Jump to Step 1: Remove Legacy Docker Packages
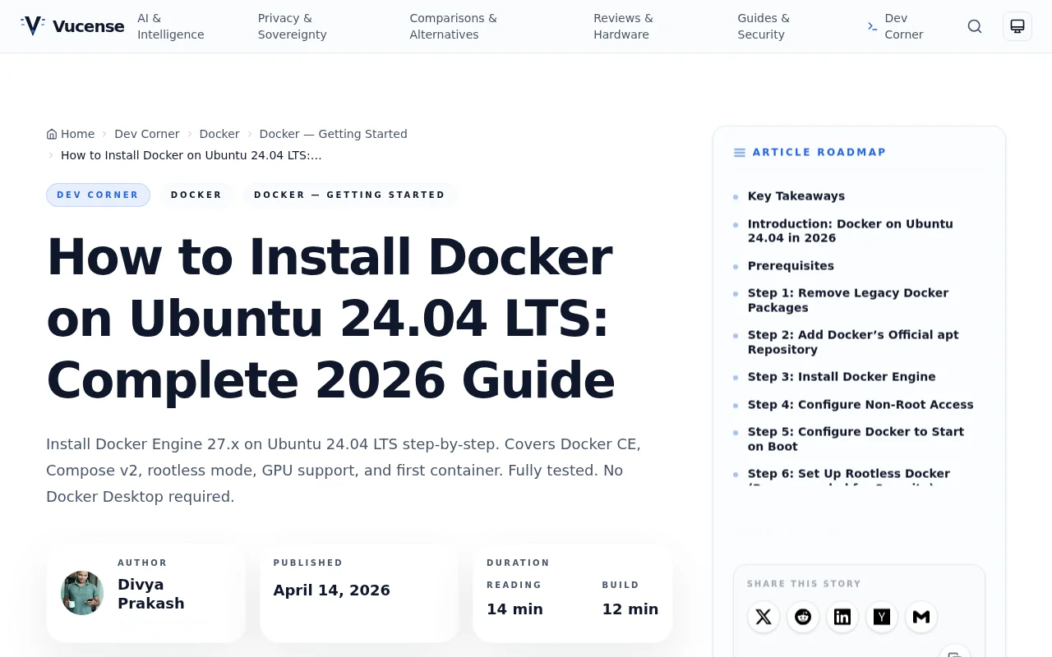 click(848, 301)
